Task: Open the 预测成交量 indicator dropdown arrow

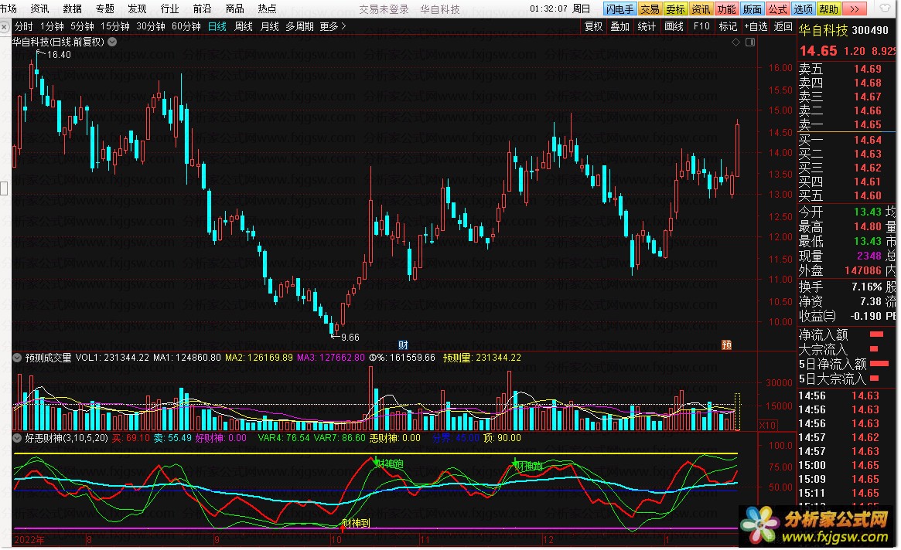Action: click(17, 358)
